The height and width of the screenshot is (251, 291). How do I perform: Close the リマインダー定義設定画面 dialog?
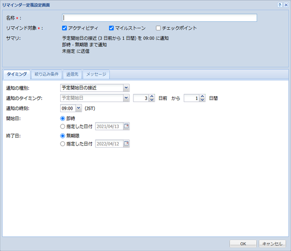(286, 5)
